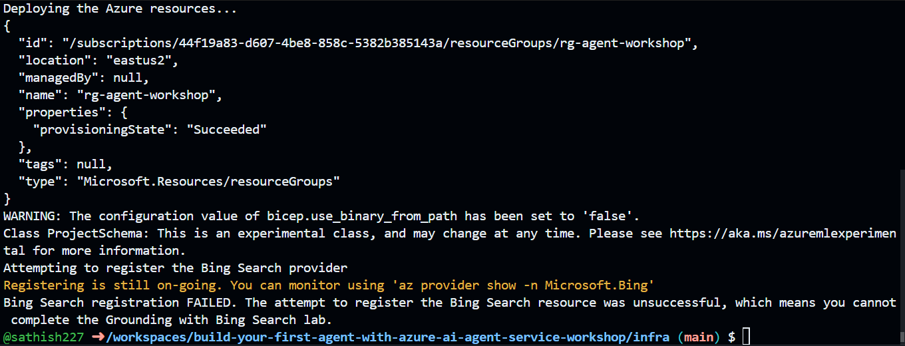Click the terminal cursor after the prompt
Image resolution: width=905 pixels, height=346 pixels.
point(746,337)
